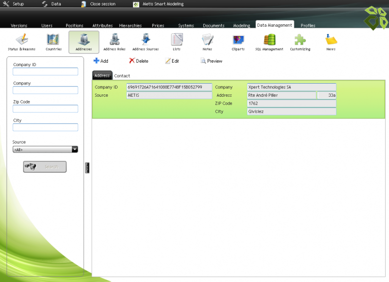Viewport: 389px width, 282px height.
Task: Click the Zip Code input field
Action: tap(45, 109)
